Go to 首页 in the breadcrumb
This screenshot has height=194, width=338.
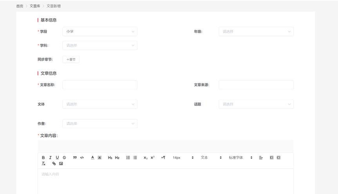(x=20, y=6)
